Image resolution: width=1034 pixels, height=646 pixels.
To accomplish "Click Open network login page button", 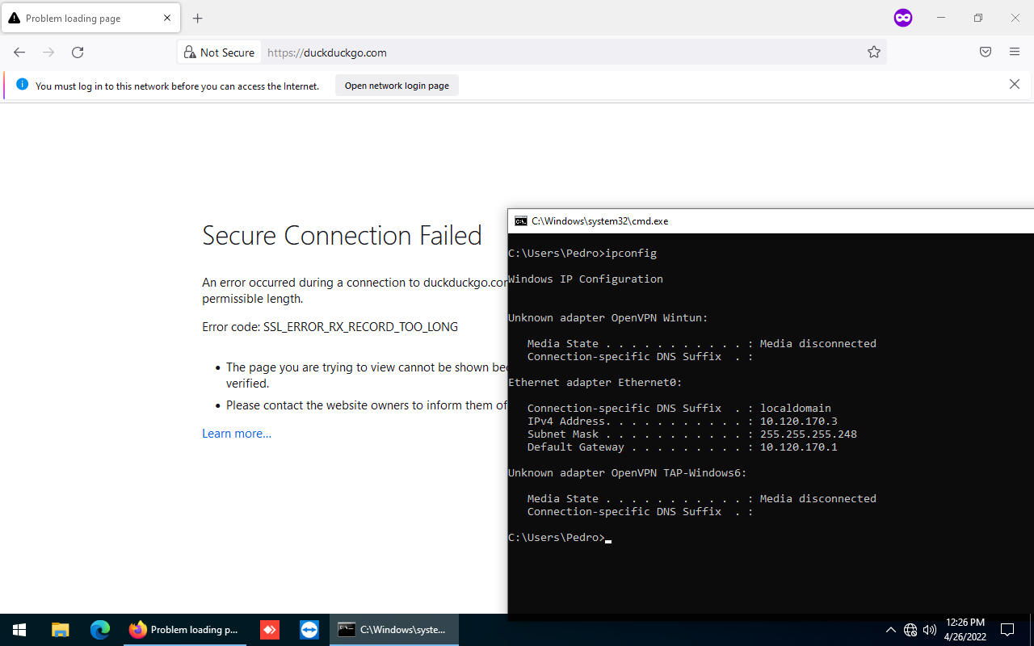I will [397, 85].
